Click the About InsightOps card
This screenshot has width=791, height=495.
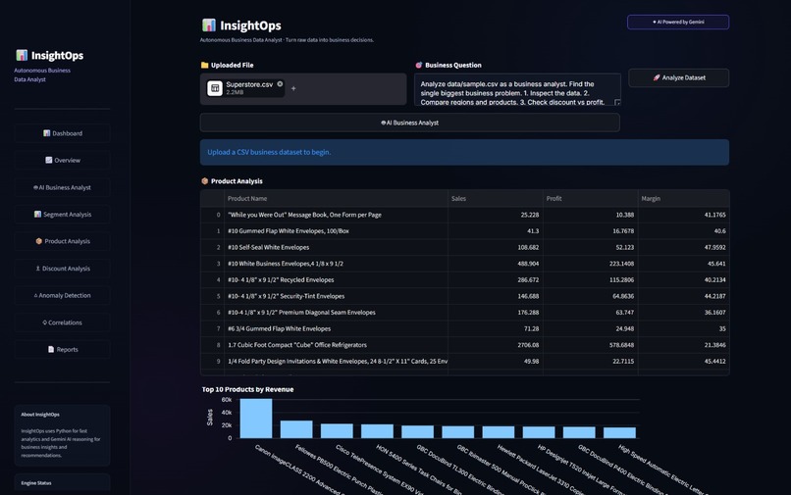tap(62, 435)
